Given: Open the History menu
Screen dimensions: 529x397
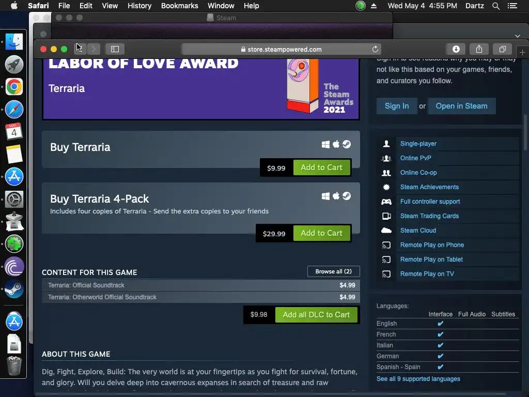Looking at the screenshot, I should point(139,6).
